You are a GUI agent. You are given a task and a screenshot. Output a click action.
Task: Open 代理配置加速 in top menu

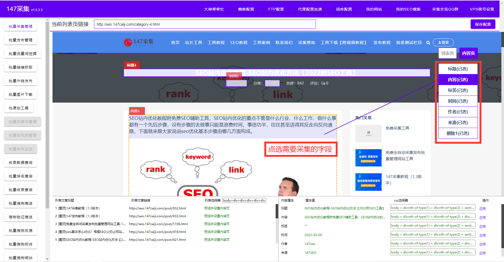(310, 9)
